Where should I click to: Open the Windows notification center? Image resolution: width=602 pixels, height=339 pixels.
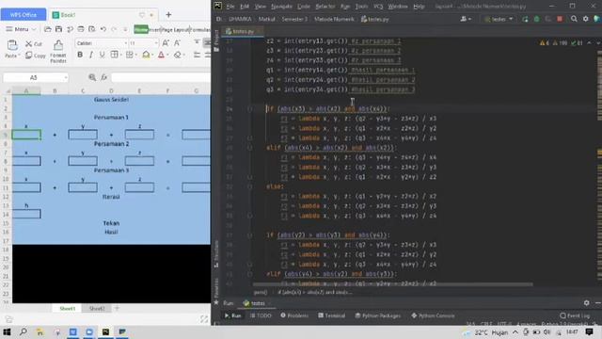pos(590,331)
